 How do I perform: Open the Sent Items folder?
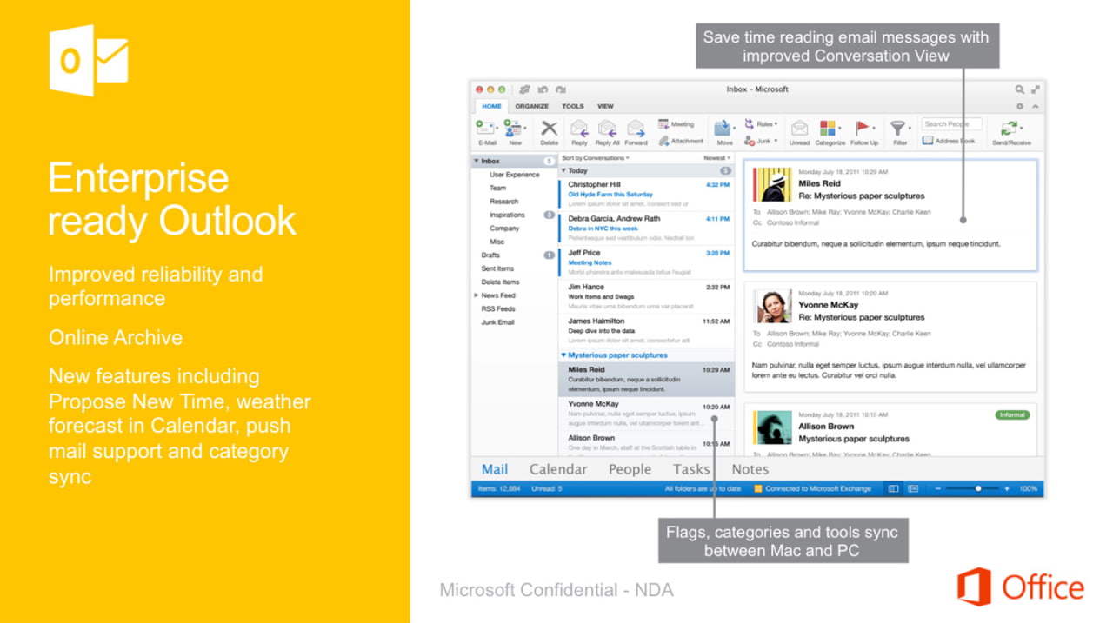tap(497, 268)
